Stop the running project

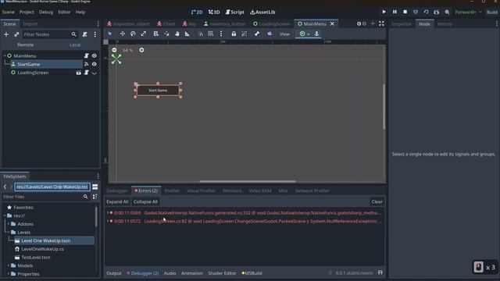(x=405, y=12)
